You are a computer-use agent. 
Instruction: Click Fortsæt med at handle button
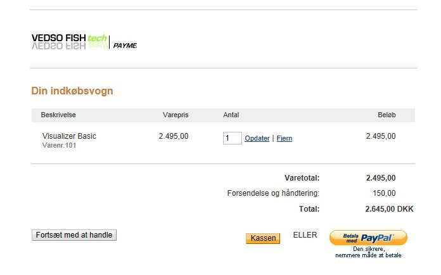(74, 235)
